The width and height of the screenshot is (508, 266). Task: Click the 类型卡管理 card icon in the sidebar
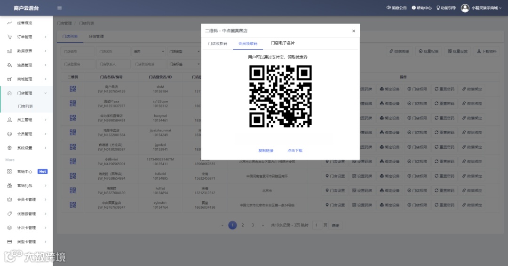[9, 242]
